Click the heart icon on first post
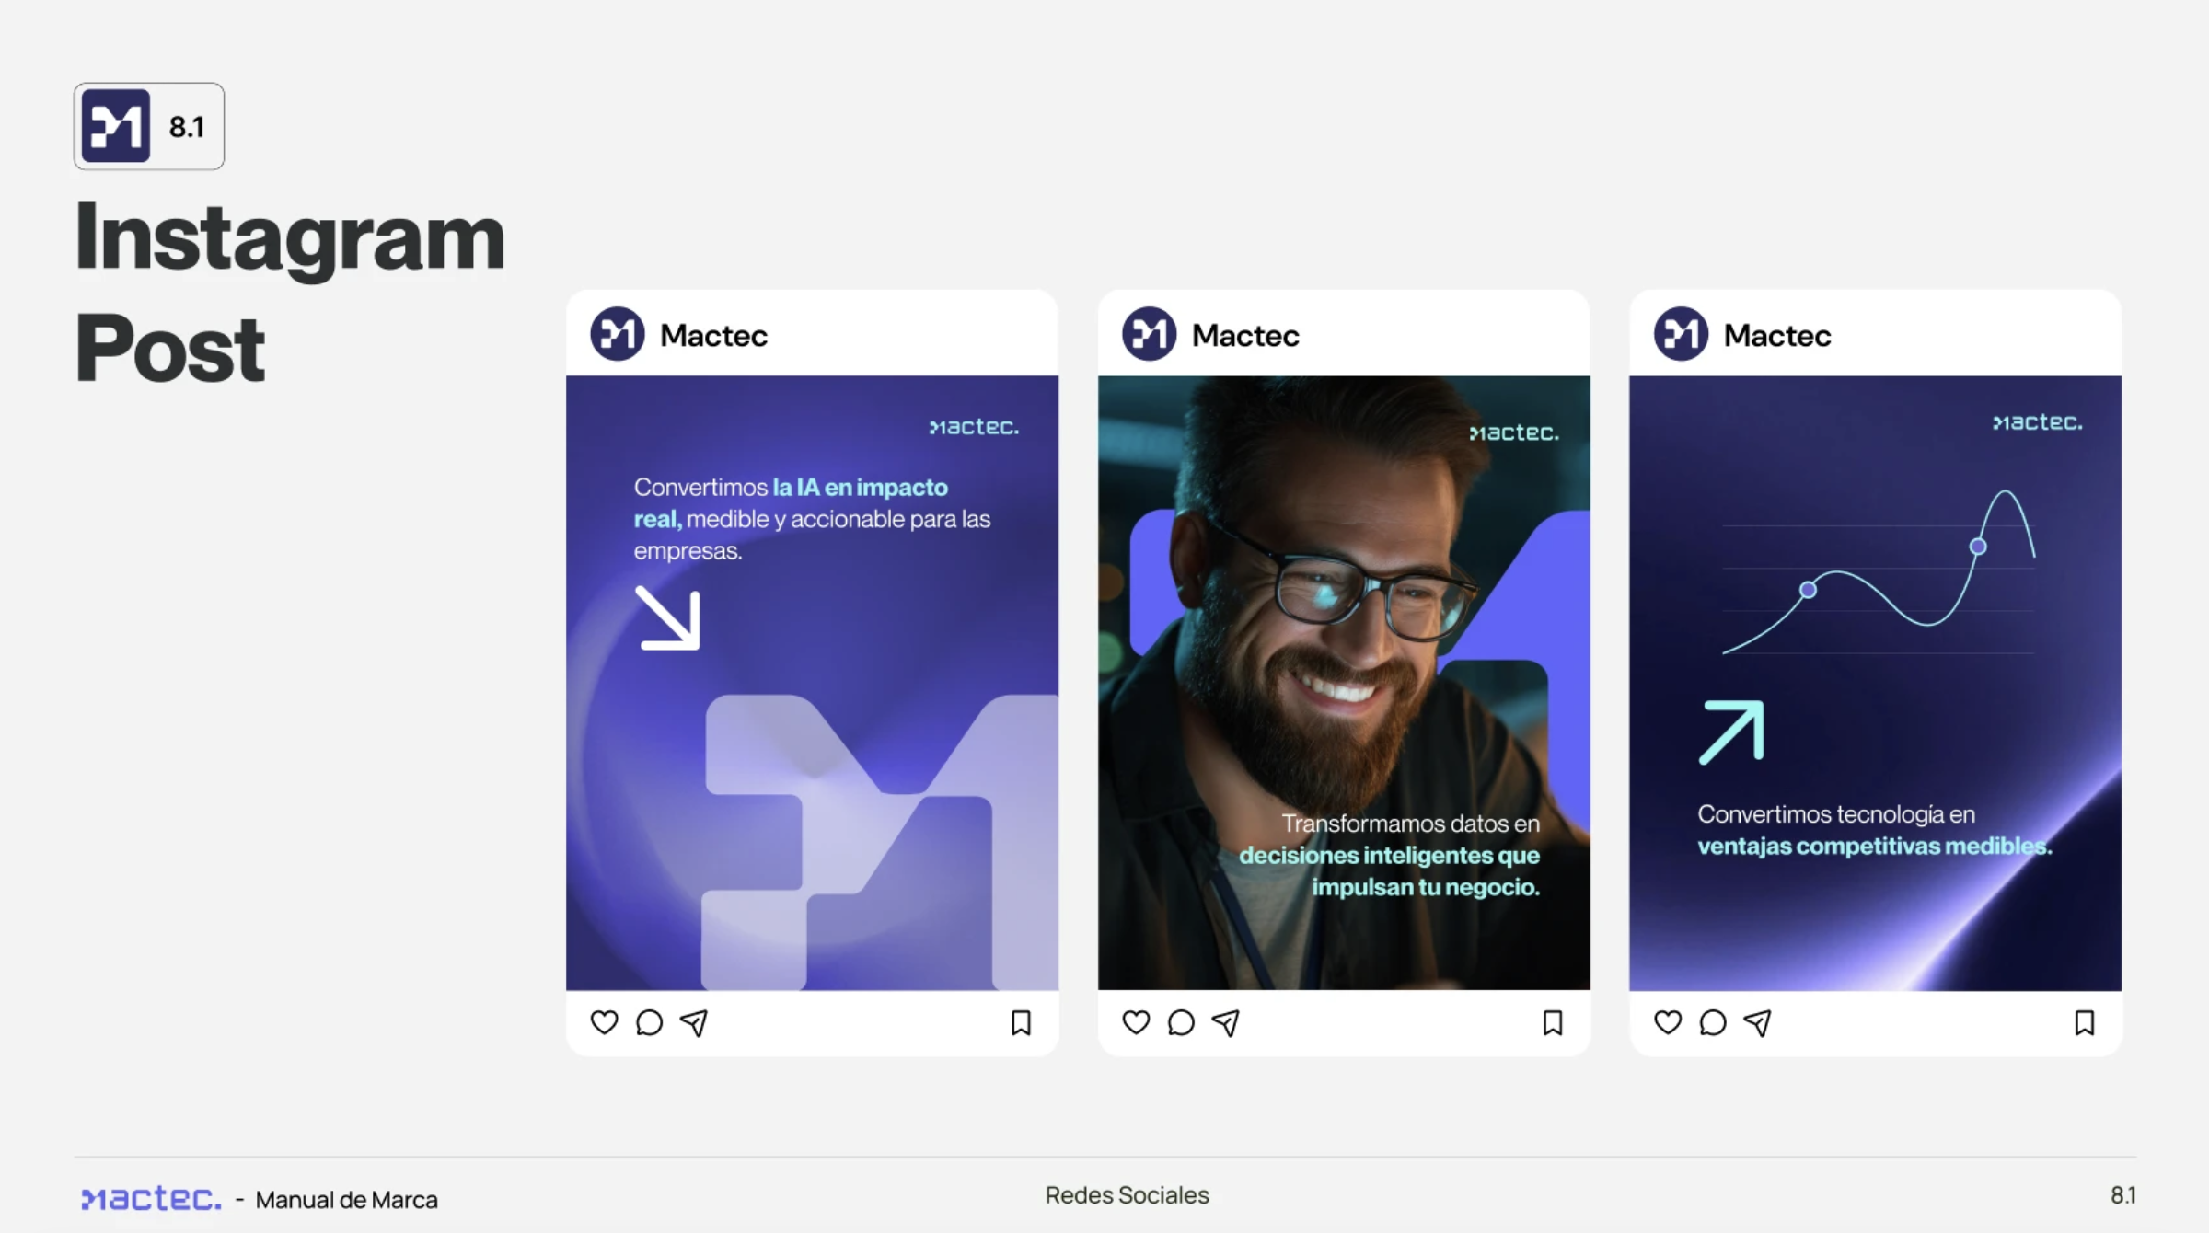The image size is (2209, 1233). tap(604, 1022)
